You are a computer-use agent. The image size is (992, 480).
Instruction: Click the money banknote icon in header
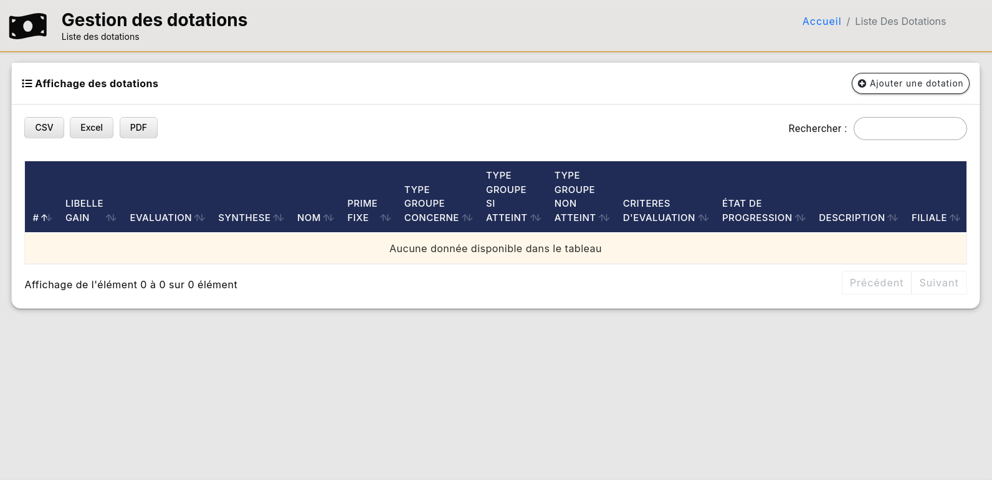tap(28, 26)
